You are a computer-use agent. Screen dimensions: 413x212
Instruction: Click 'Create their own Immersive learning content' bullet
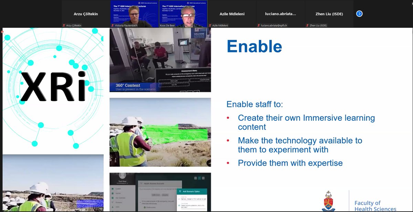[x=306, y=122]
